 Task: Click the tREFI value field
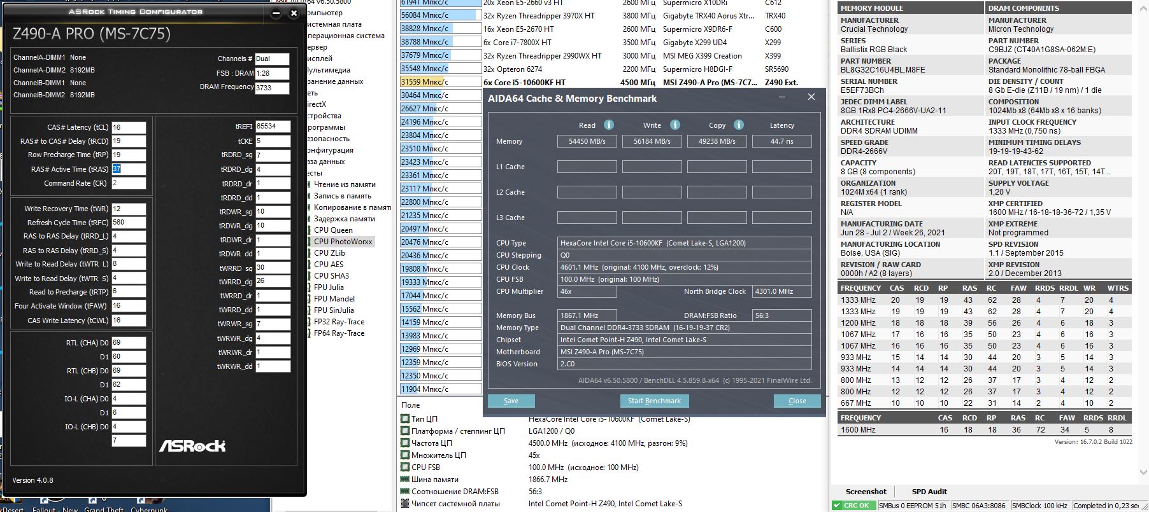[x=273, y=127]
